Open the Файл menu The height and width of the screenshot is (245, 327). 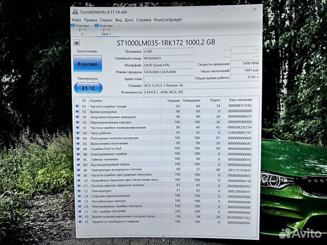(76, 20)
